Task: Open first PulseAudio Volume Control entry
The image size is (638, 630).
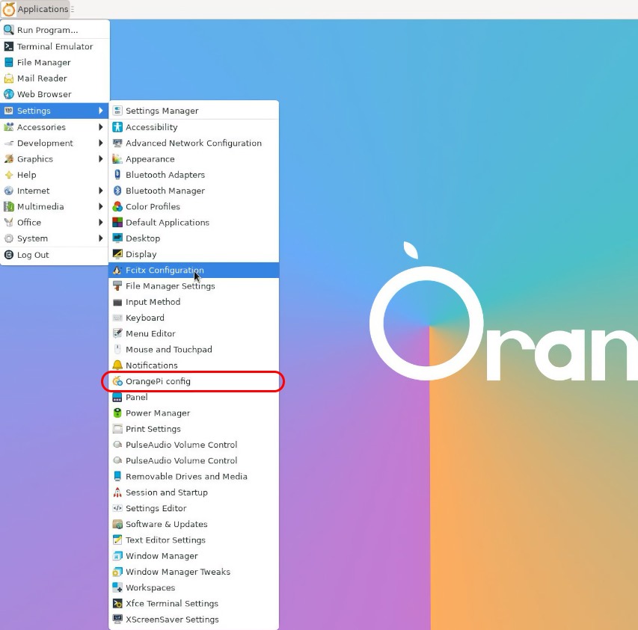Action: (194, 445)
